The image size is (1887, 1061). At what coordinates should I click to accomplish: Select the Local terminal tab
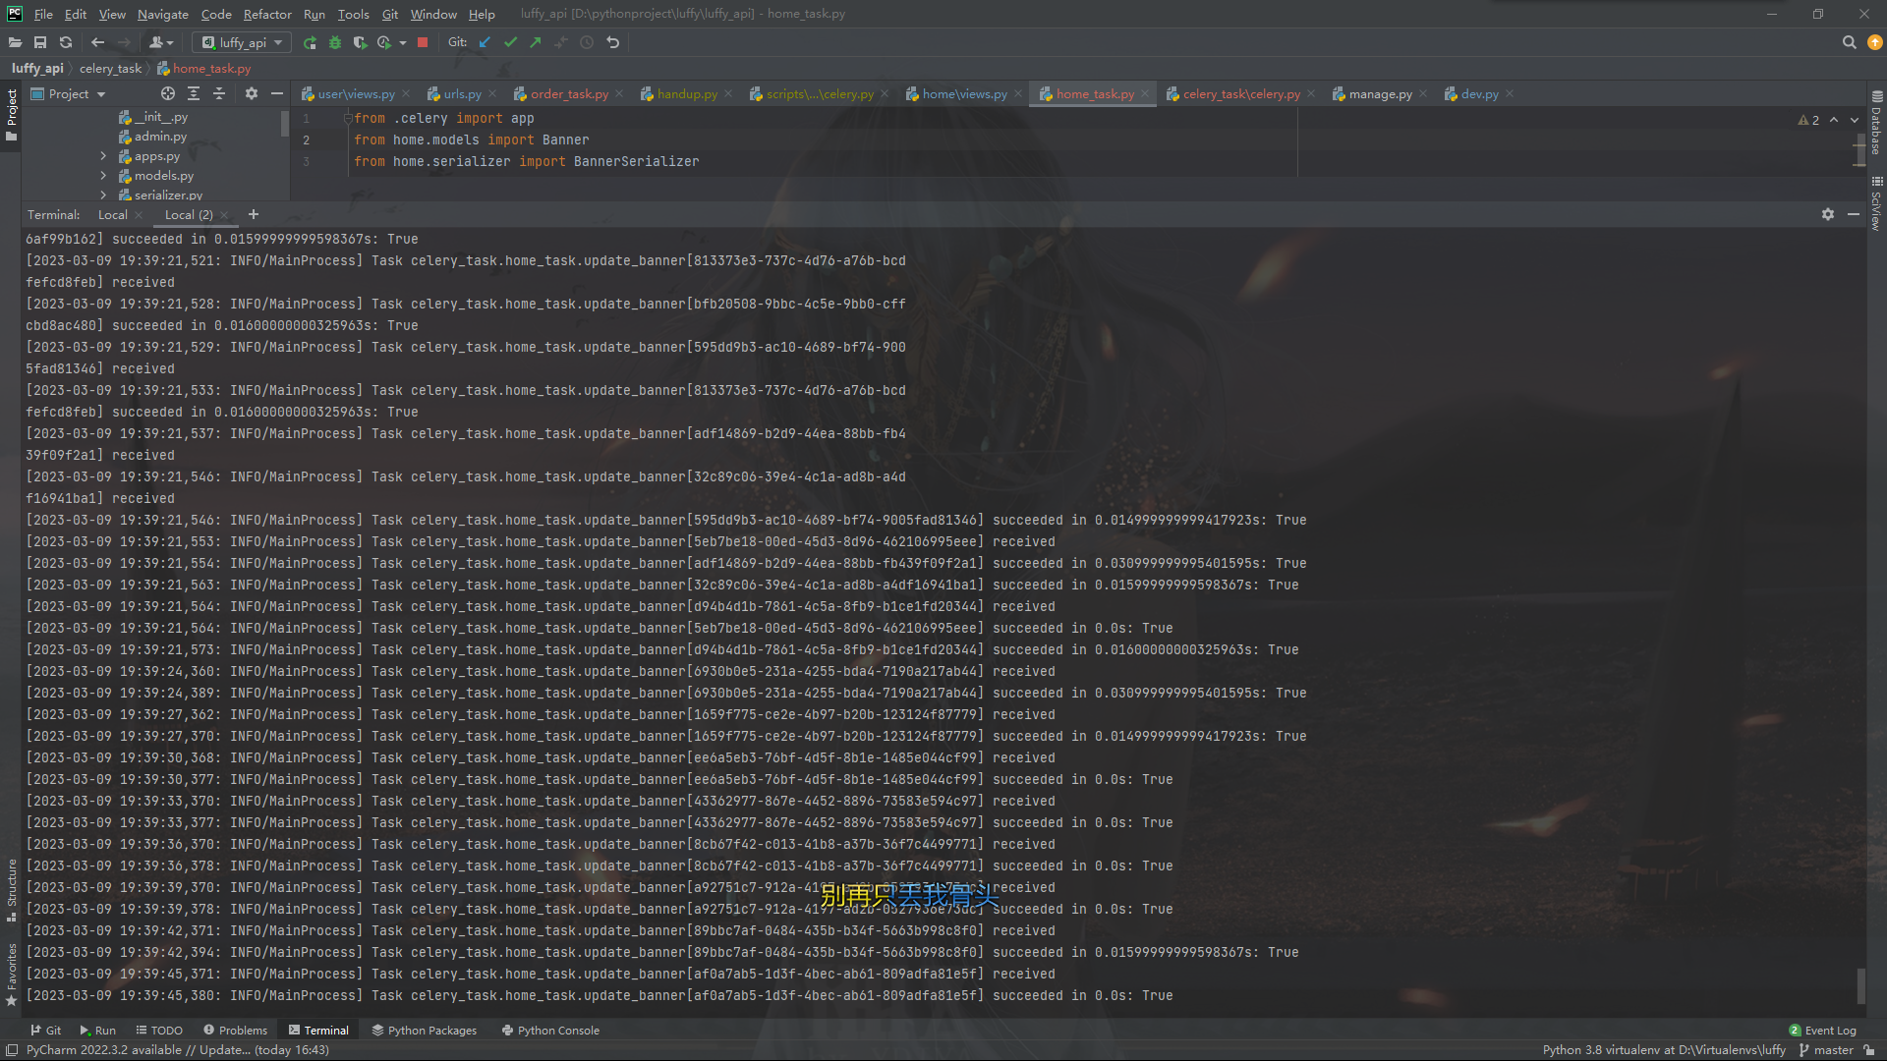click(112, 215)
